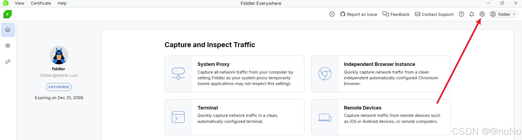
Task: Open the Settings gear icon
Action: pos(482,14)
